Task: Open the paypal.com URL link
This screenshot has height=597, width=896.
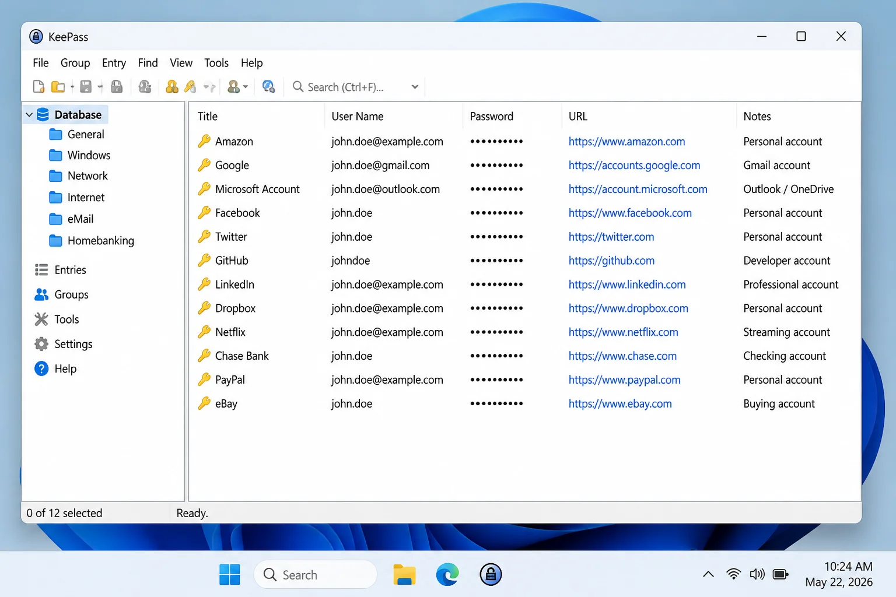Action: point(624,380)
